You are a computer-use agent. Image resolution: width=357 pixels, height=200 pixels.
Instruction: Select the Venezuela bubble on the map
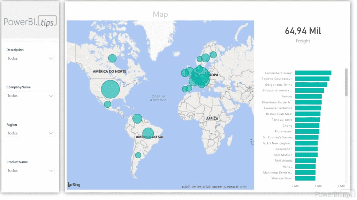pos(137,119)
